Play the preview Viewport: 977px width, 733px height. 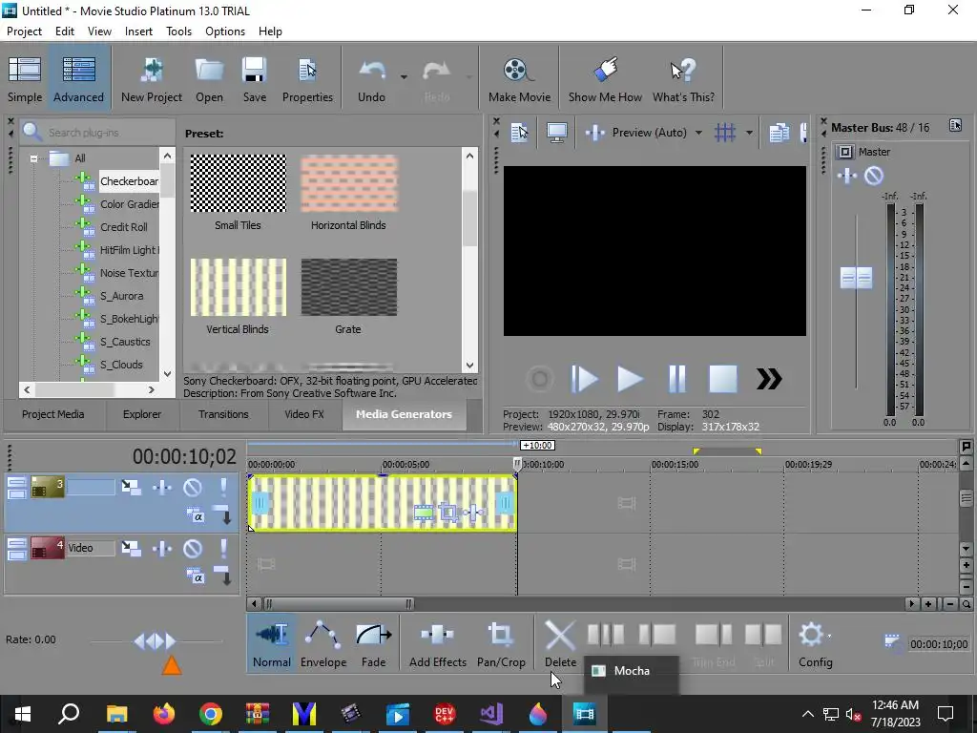coord(630,378)
